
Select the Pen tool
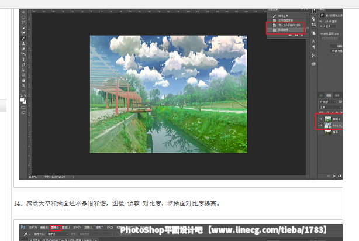coord(23,64)
